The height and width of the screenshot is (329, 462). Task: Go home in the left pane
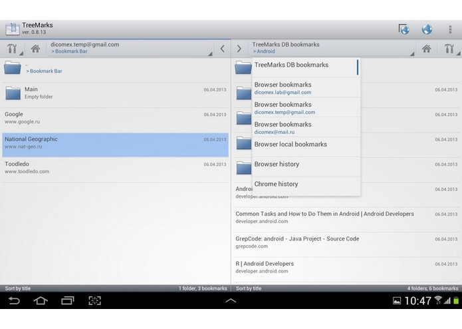[35, 49]
